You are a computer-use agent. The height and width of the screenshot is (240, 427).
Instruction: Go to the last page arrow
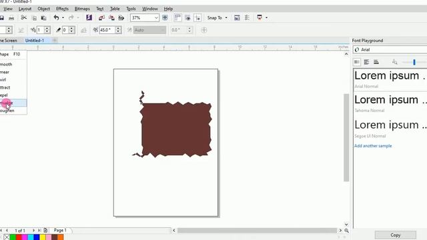pos(39,231)
